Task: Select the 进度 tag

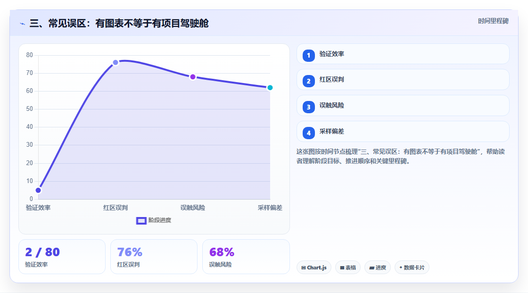Action: pyautogui.click(x=378, y=268)
